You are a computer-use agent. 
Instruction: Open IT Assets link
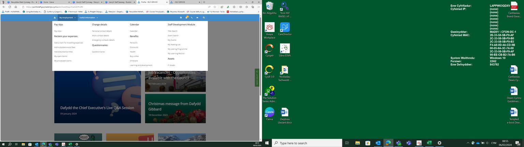[x=171, y=65]
